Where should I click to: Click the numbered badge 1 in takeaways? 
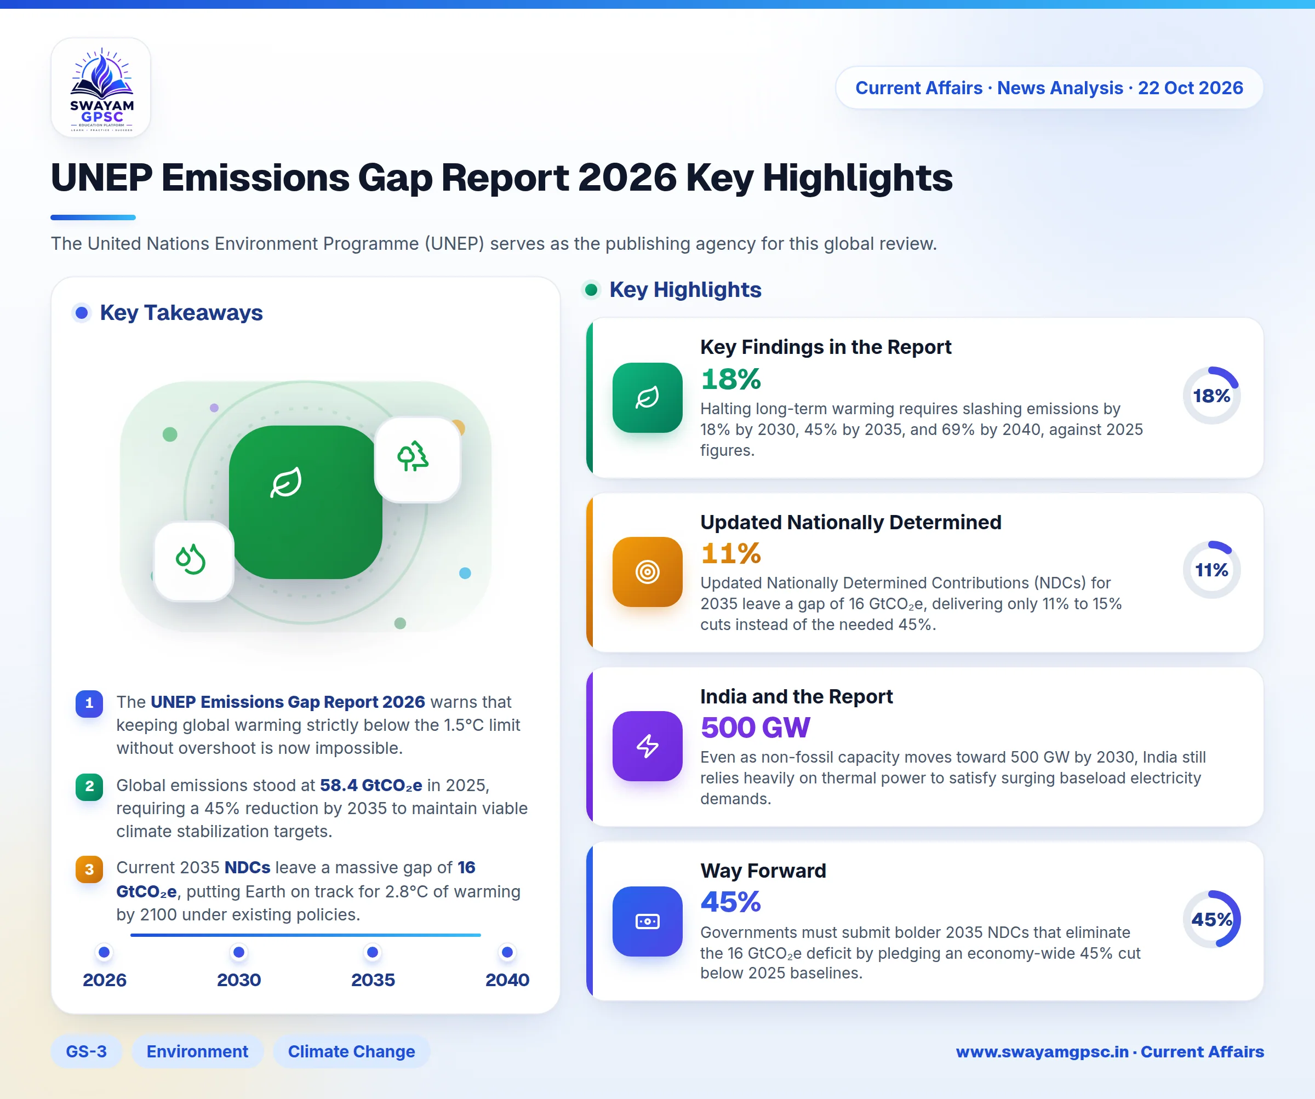(x=89, y=703)
